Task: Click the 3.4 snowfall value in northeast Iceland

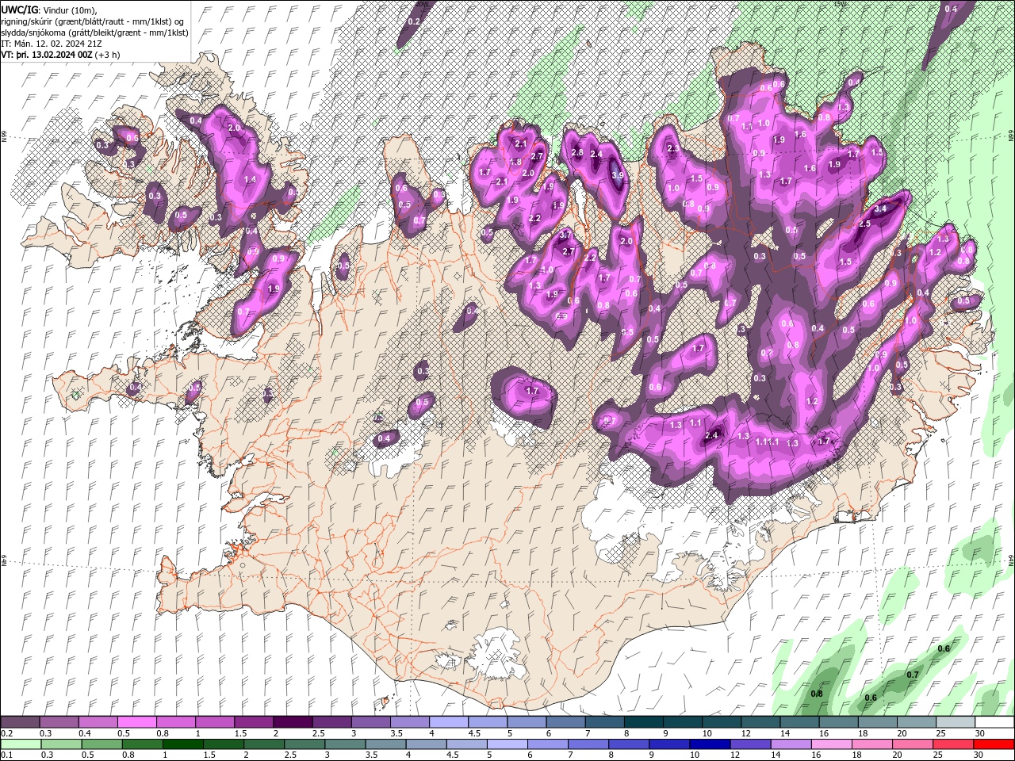Action: 880,209
